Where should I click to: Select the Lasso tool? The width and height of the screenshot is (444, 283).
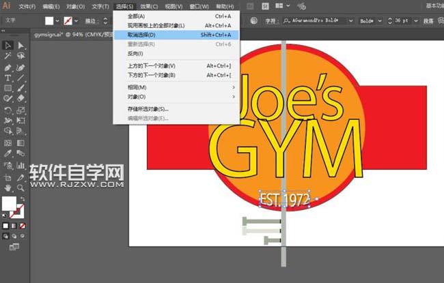point(20,56)
